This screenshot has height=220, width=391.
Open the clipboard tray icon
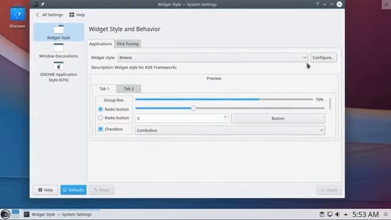click(x=322, y=215)
